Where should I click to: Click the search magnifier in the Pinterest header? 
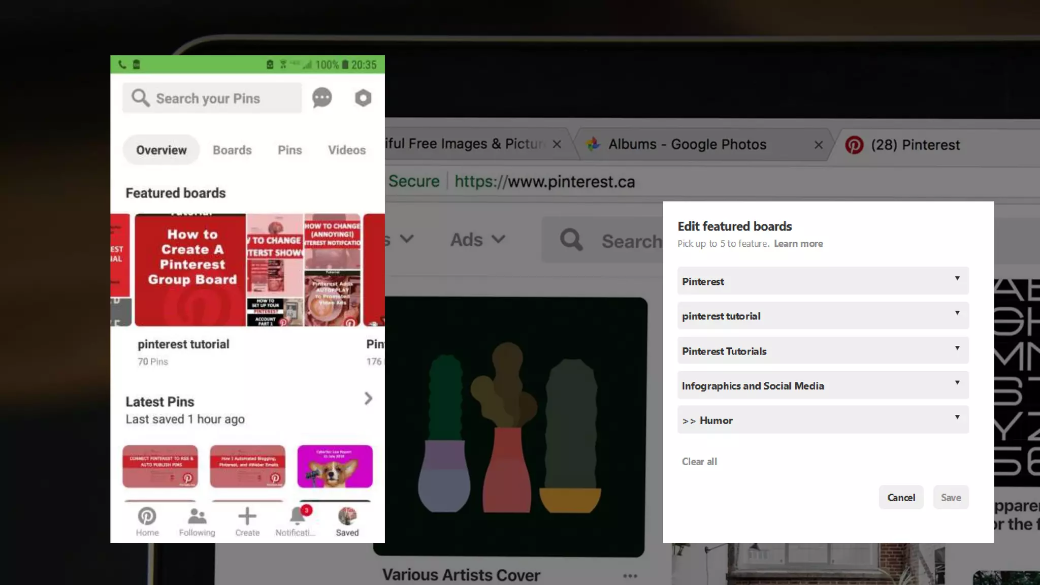pyautogui.click(x=571, y=240)
